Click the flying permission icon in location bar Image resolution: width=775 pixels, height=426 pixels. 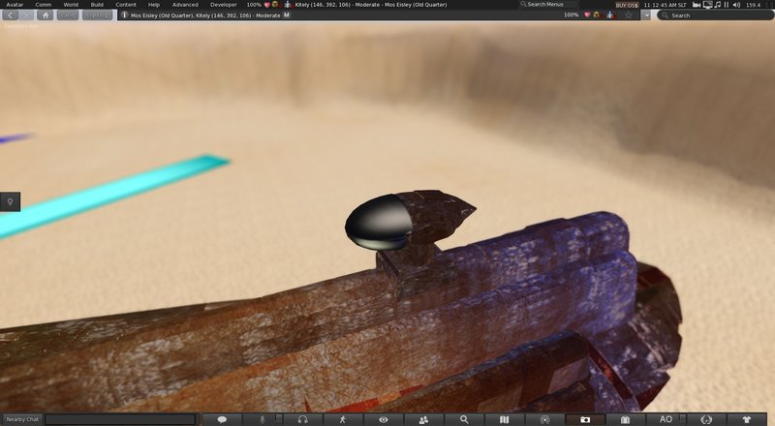610,15
